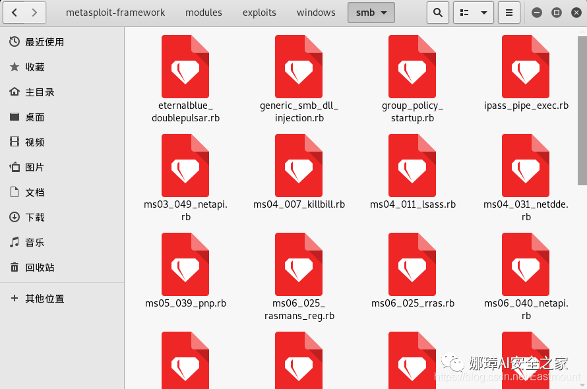Select eternalblue_doublepulsar.rb file icon
Viewport: 587px width, 389px height.
(x=185, y=67)
